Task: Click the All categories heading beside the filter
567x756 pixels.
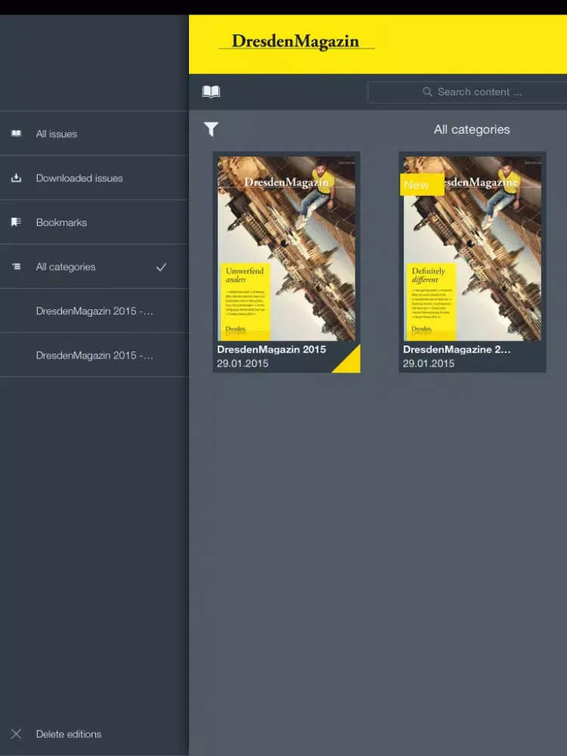Action: pos(472,129)
